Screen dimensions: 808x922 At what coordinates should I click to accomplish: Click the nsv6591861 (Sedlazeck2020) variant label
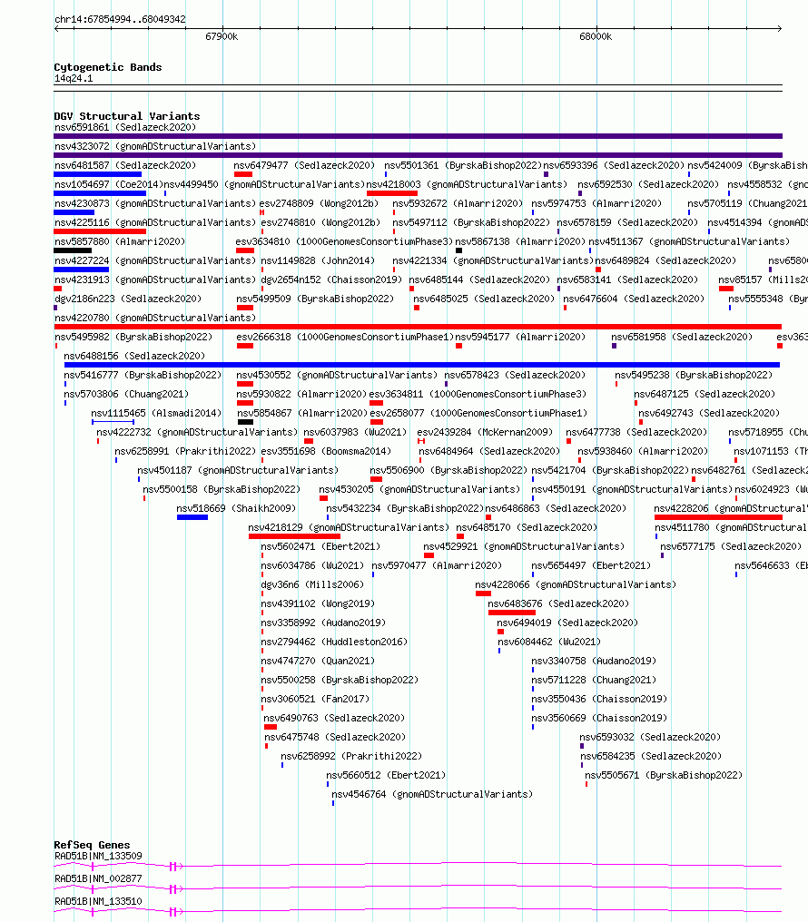pos(125,127)
